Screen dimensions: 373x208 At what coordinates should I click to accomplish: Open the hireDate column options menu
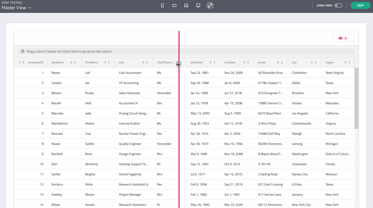tap(248, 62)
